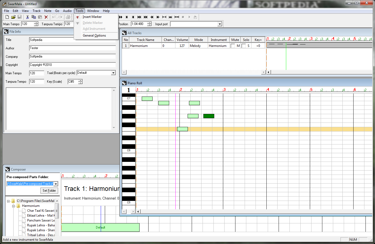
Task: Click bar 3 marker on Piano Roll ruler
Action: [224, 90]
